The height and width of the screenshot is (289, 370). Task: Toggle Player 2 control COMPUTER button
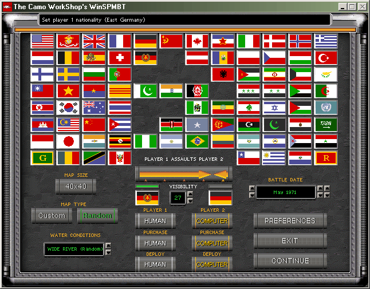212,221
